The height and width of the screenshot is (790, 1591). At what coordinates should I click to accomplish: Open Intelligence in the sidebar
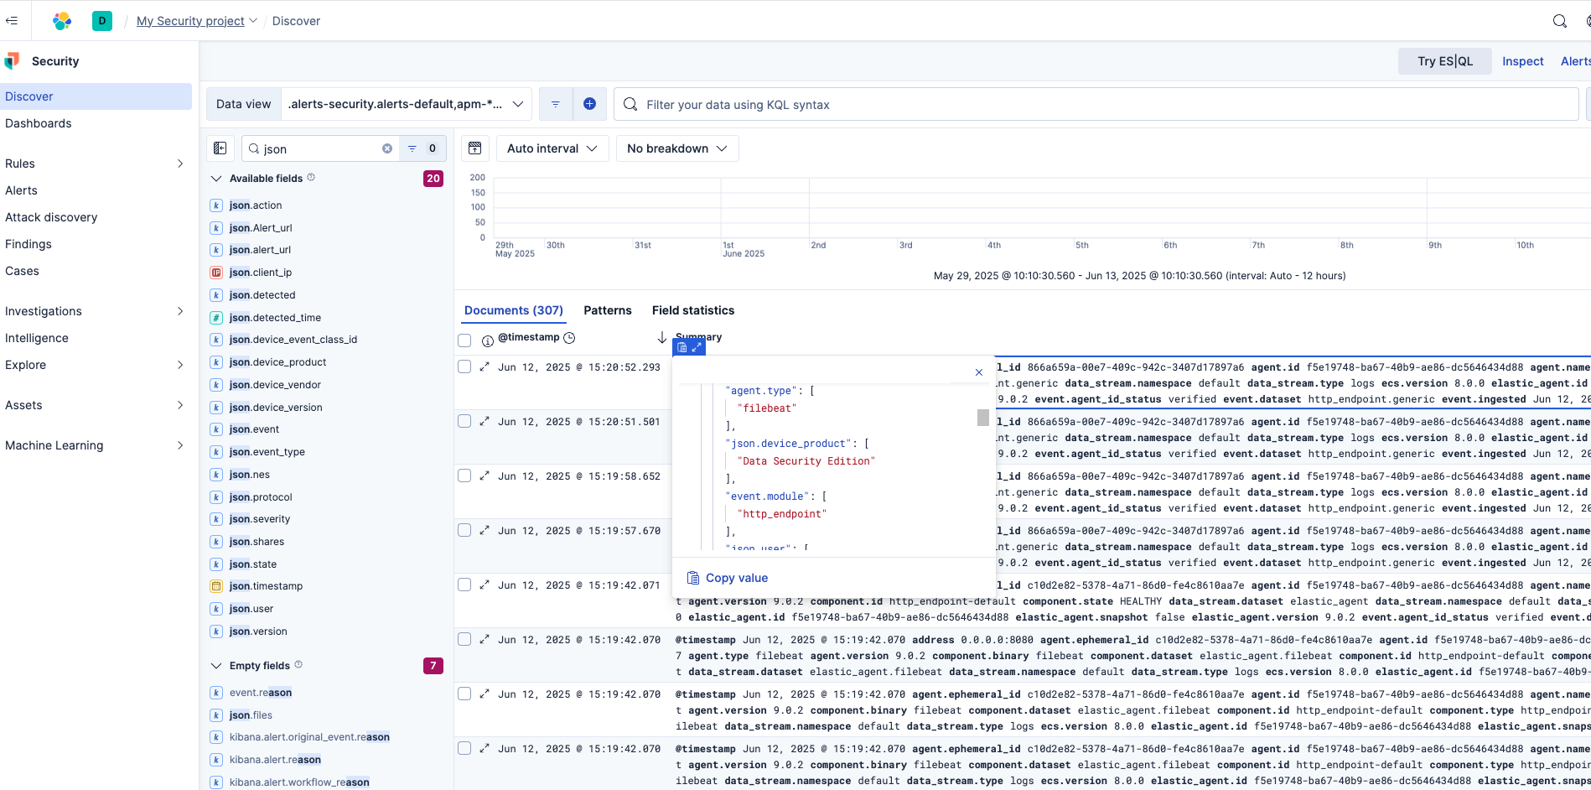(x=37, y=338)
